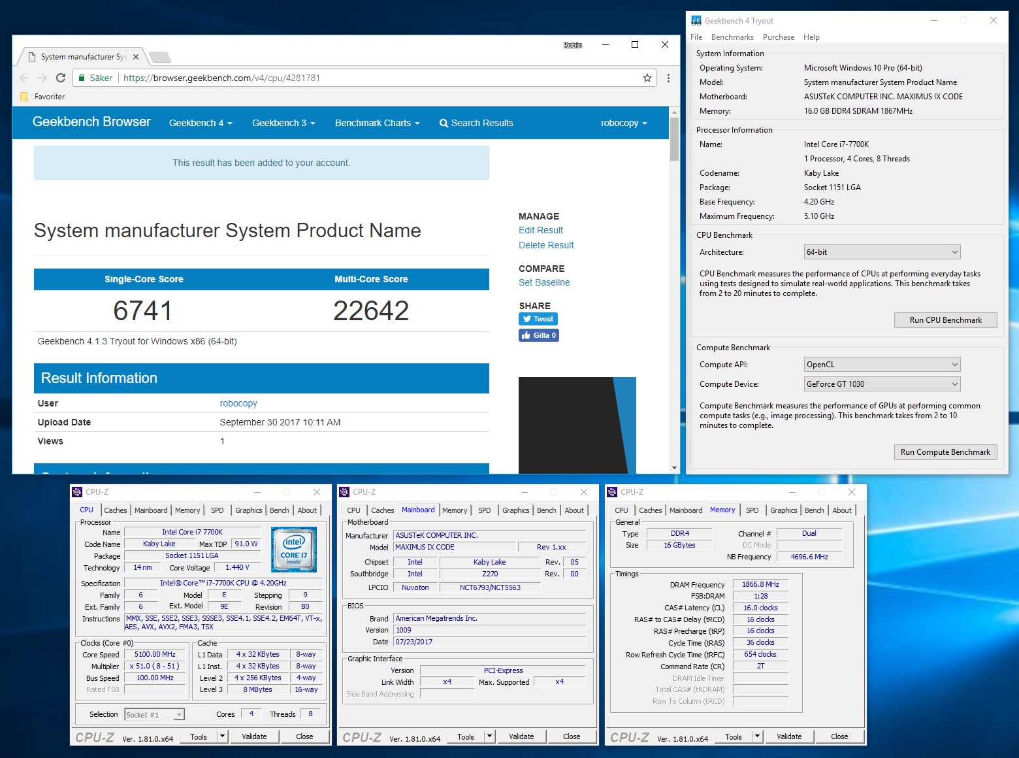
Task: Open Search Results in Geekbench navbar
Action: (x=476, y=123)
